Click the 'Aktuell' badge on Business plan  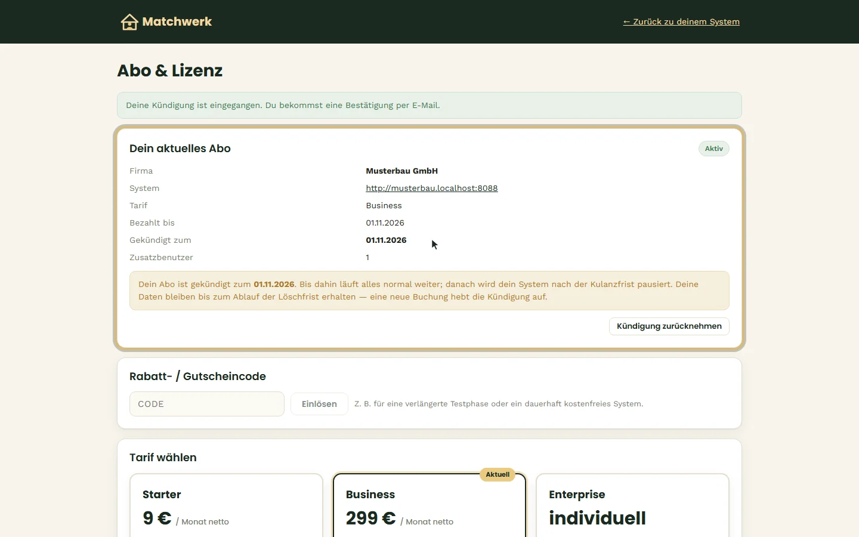(498, 475)
